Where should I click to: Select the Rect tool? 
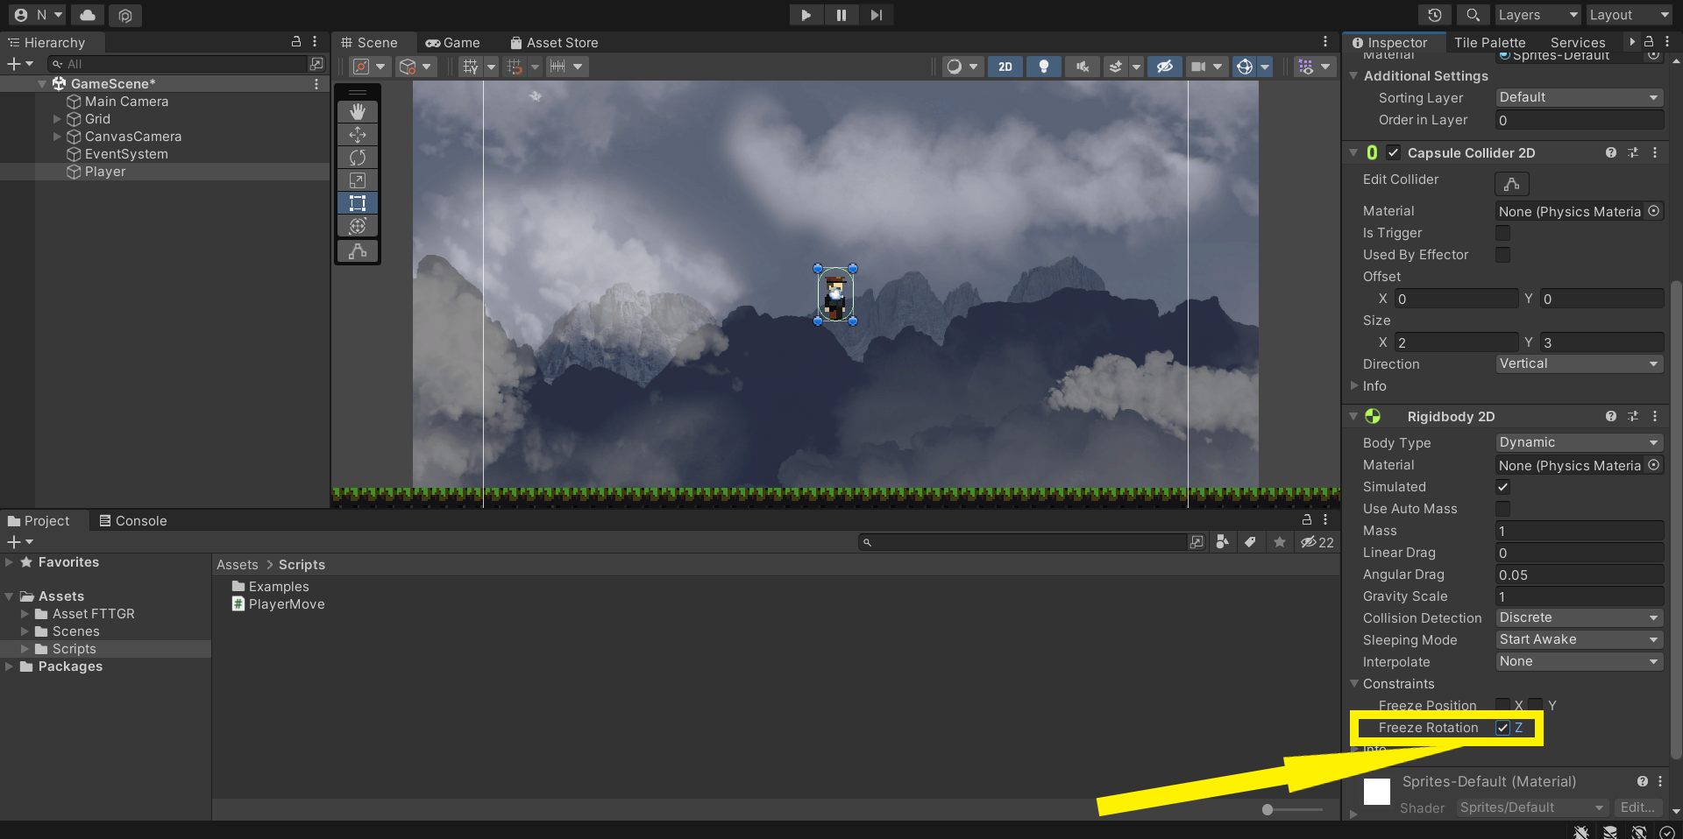pos(358,202)
